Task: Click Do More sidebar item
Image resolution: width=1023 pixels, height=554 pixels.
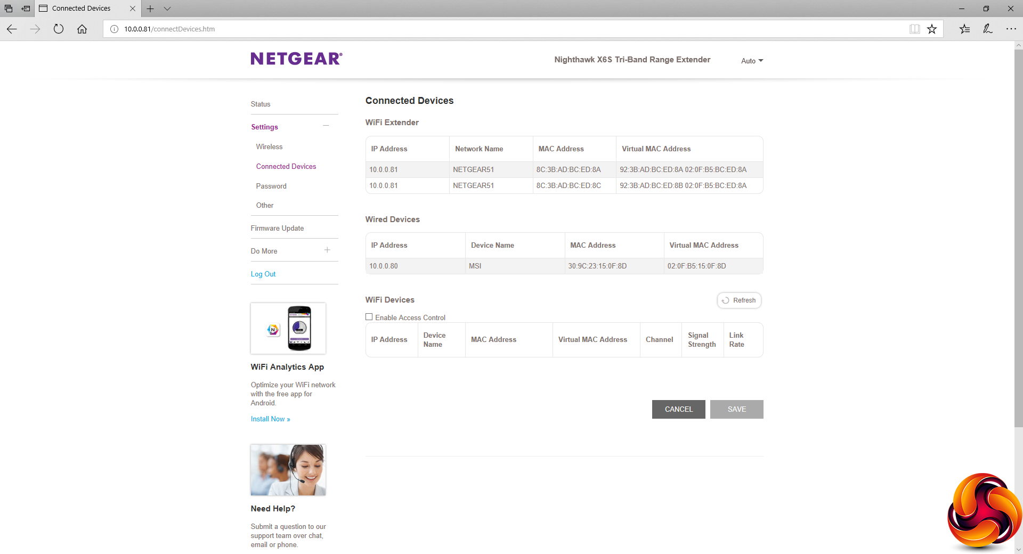Action: click(x=264, y=251)
